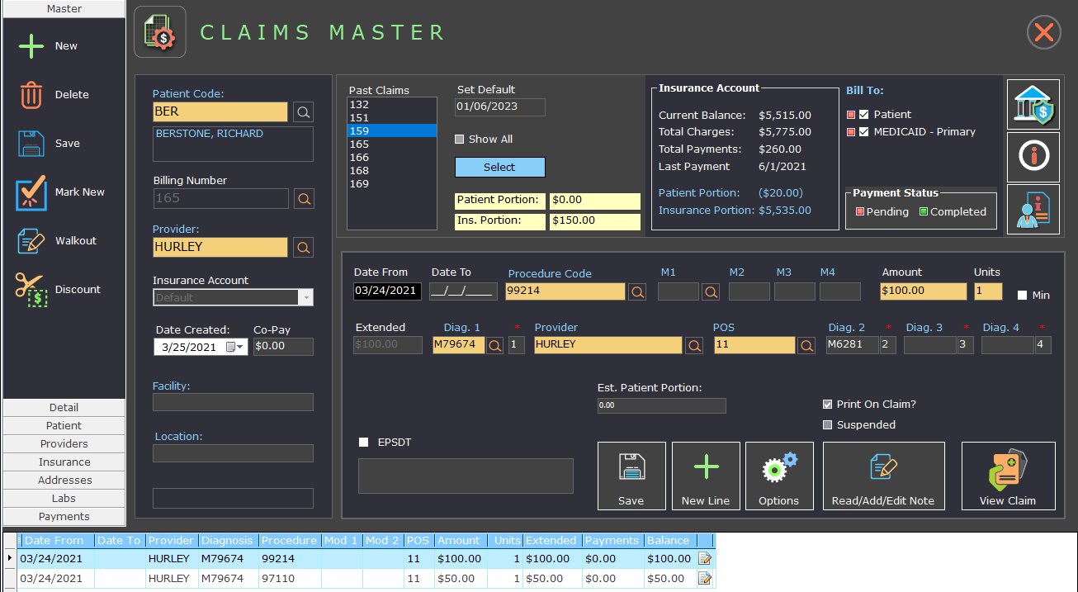Viewport: 1078px width, 592px height.
Task: Click the Save disk icon in the sidebar
Action: [31, 143]
